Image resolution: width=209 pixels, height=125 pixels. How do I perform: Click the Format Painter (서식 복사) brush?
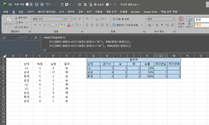(16, 27)
